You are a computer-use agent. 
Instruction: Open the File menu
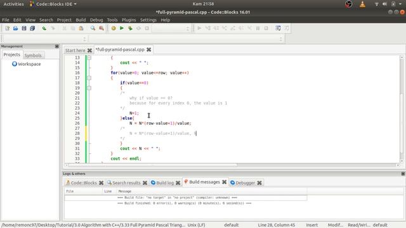(6, 20)
